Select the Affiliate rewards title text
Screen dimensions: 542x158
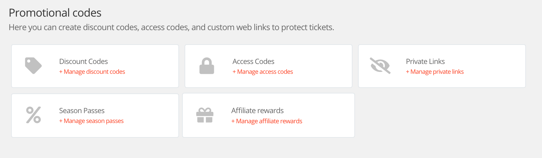click(257, 111)
